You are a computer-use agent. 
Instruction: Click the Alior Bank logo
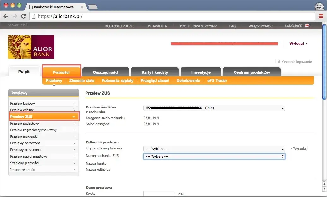(x=31, y=47)
